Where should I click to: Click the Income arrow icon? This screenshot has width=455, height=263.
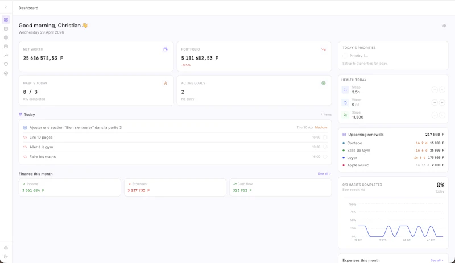(24, 184)
